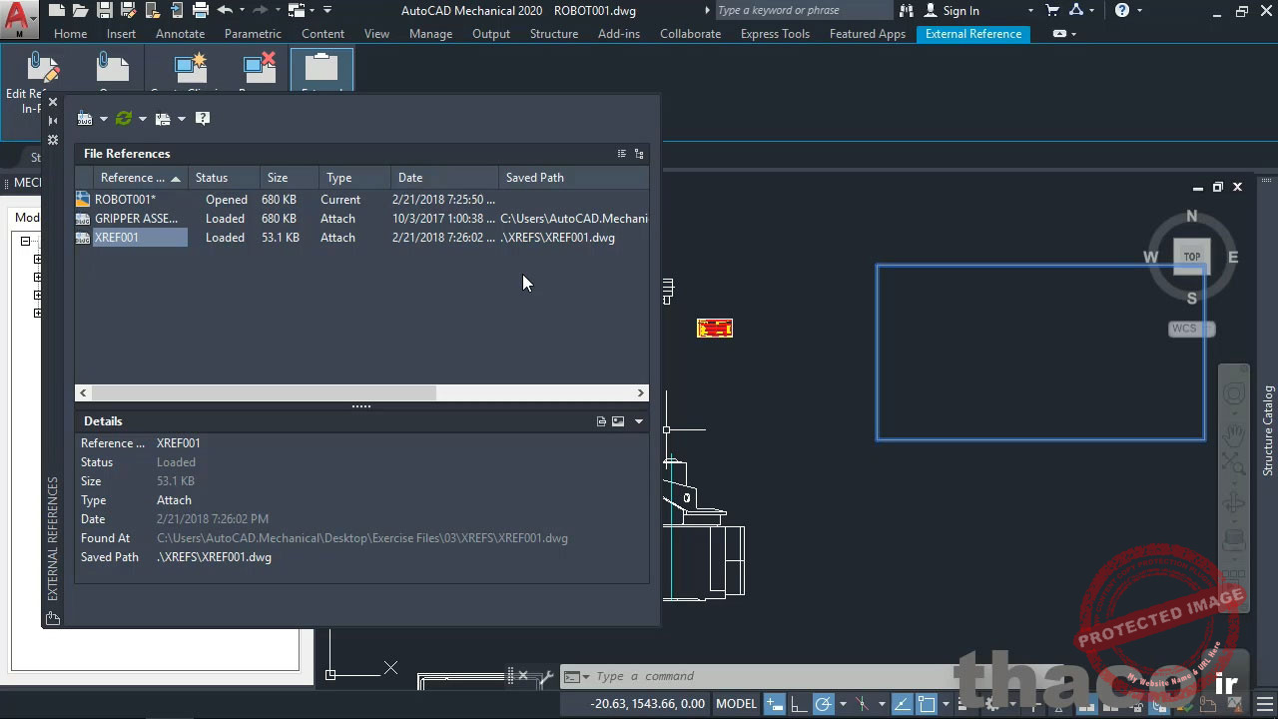Select the External Reference contextual tab
The width and height of the screenshot is (1278, 719).
tap(973, 34)
